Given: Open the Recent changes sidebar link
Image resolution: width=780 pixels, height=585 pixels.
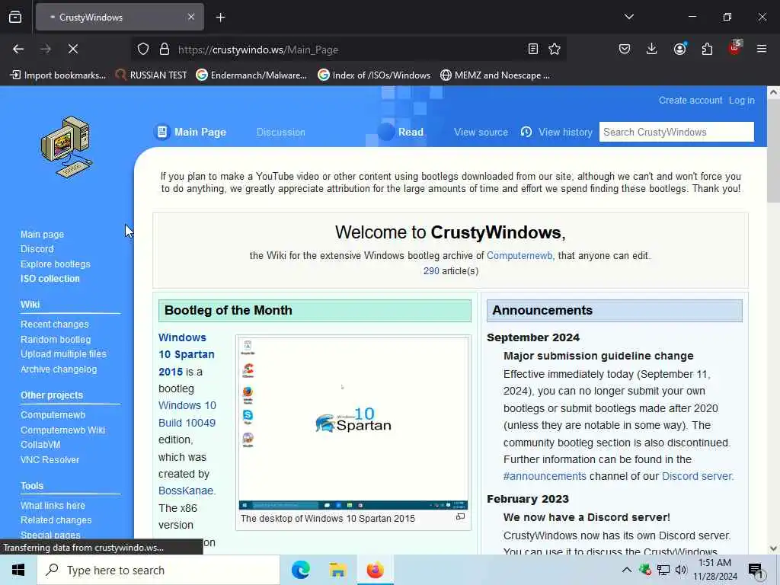Looking at the screenshot, I should [55, 324].
